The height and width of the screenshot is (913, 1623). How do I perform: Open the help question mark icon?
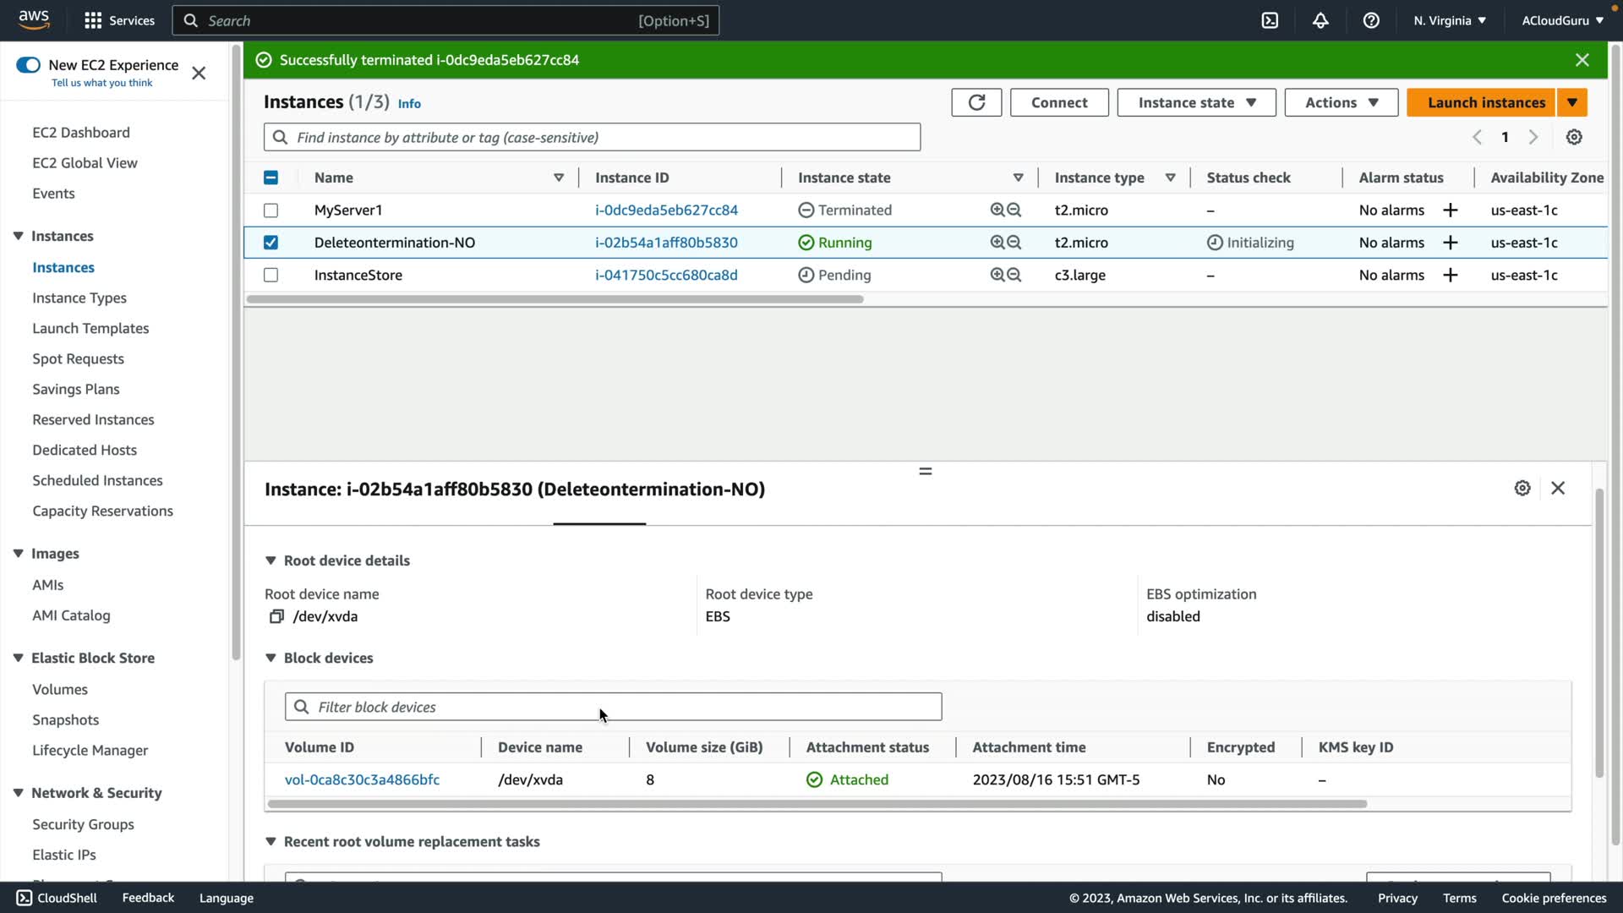[1371, 20]
